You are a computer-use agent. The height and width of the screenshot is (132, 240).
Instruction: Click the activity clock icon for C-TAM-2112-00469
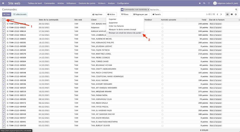coord(162,107)
